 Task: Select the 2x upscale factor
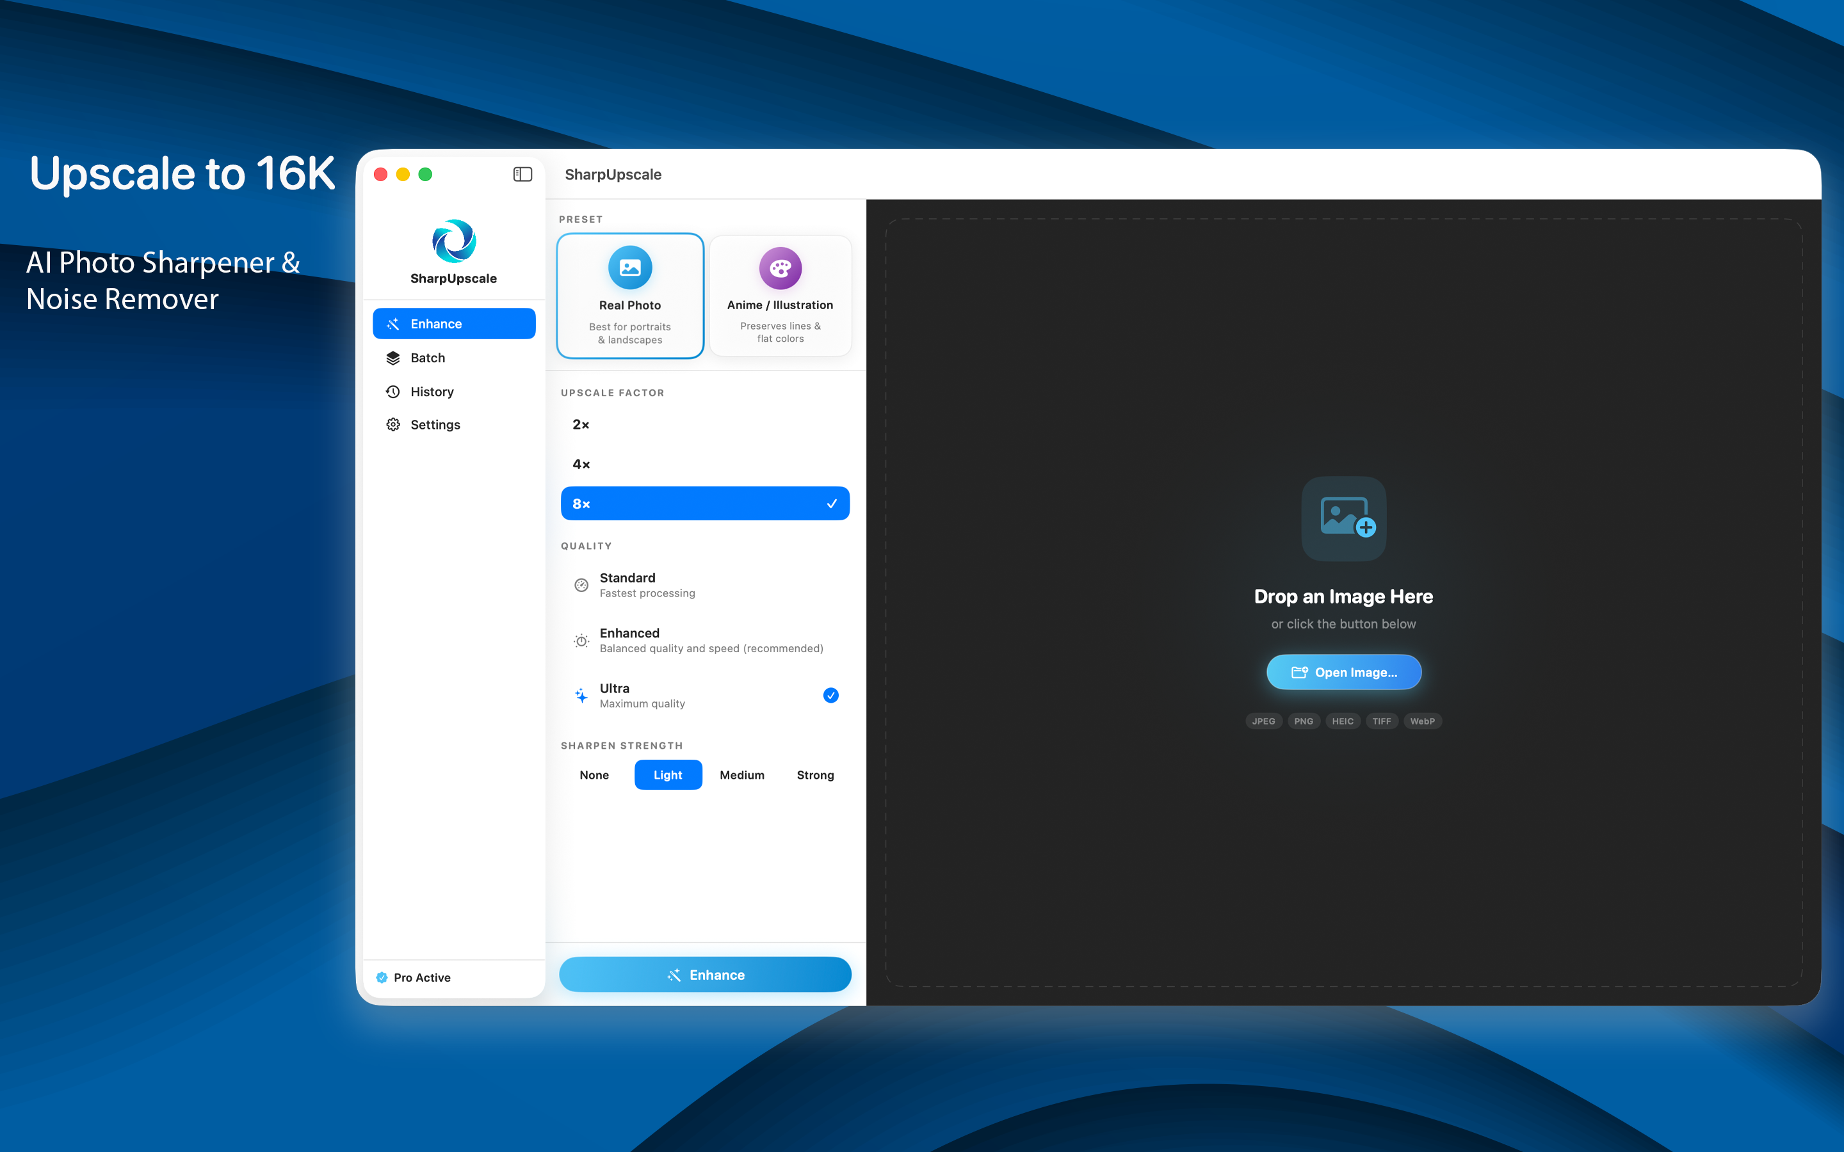[704, 424]
